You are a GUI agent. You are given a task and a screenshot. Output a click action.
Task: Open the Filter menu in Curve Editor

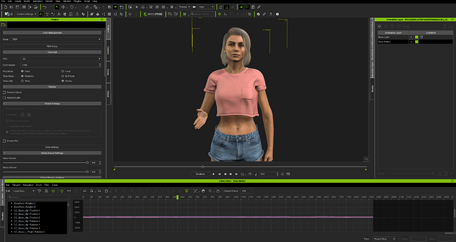46,185
